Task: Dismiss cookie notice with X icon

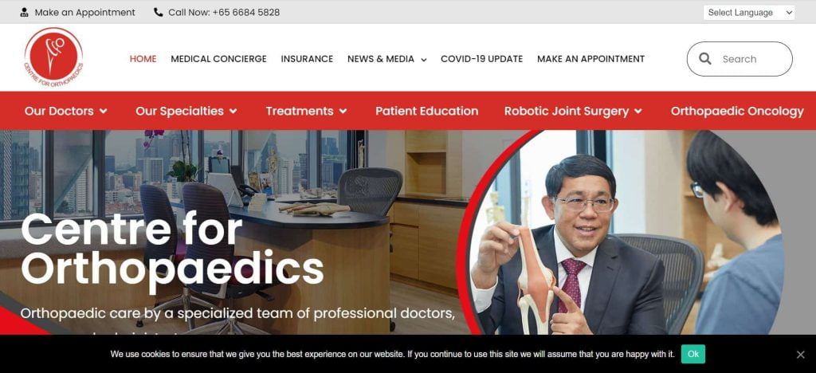Action: pos(800,355)
